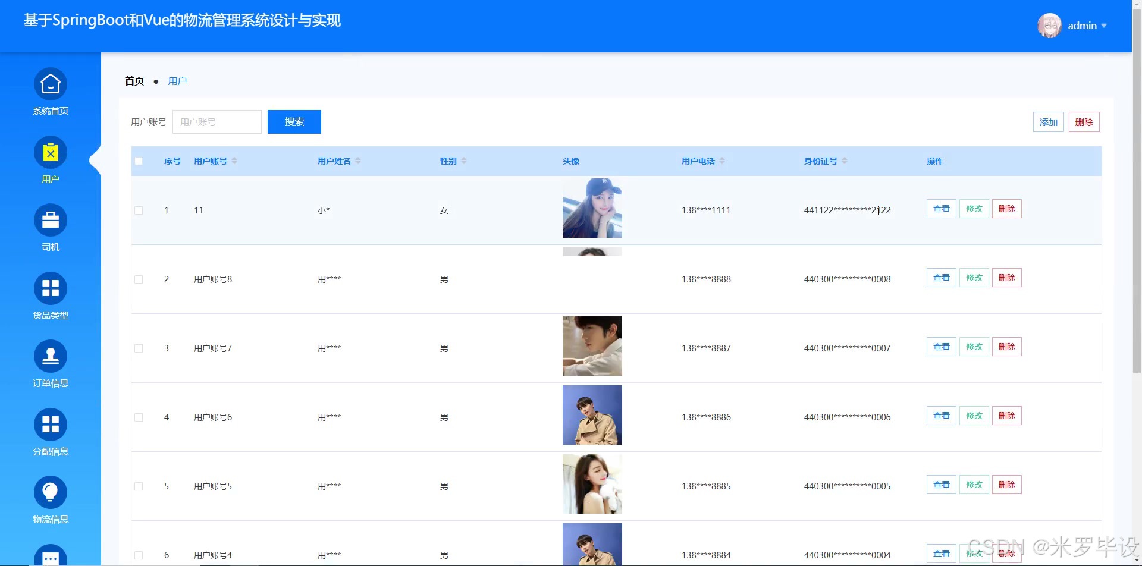
Task: Toggle the select-all checkbox in table header
Action: coord(139,161)
